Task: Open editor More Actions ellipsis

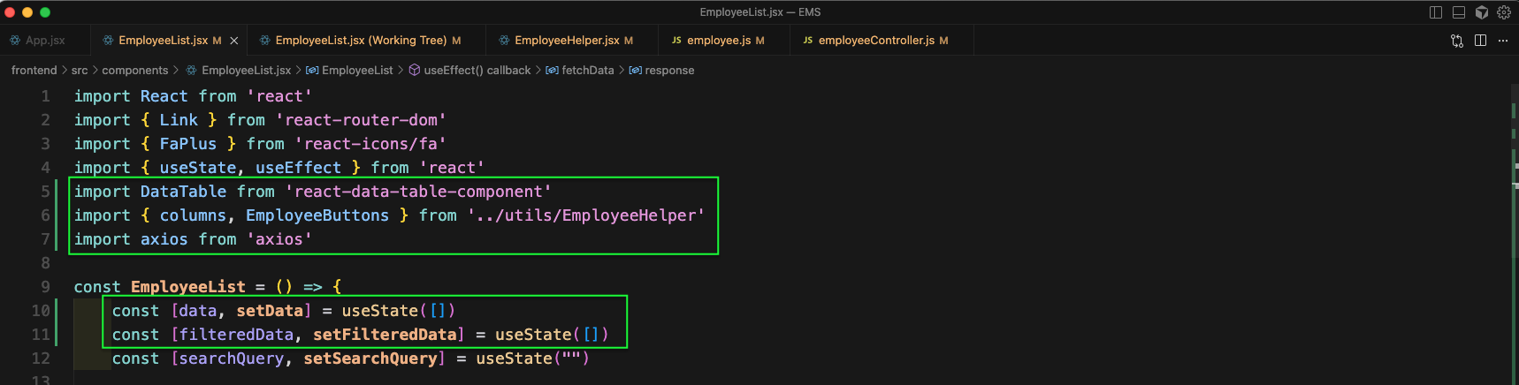Action: [1503, 41]
